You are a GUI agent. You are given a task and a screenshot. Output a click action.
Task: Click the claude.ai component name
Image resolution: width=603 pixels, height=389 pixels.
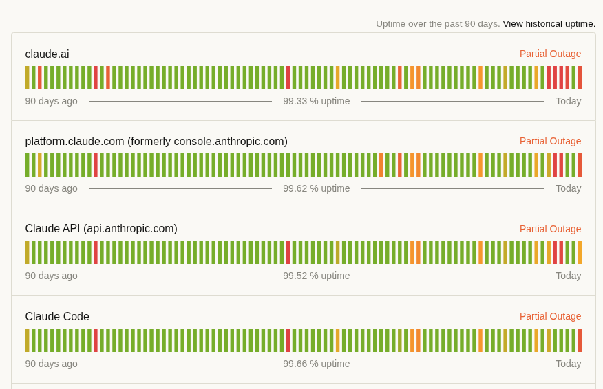[47, 54]
